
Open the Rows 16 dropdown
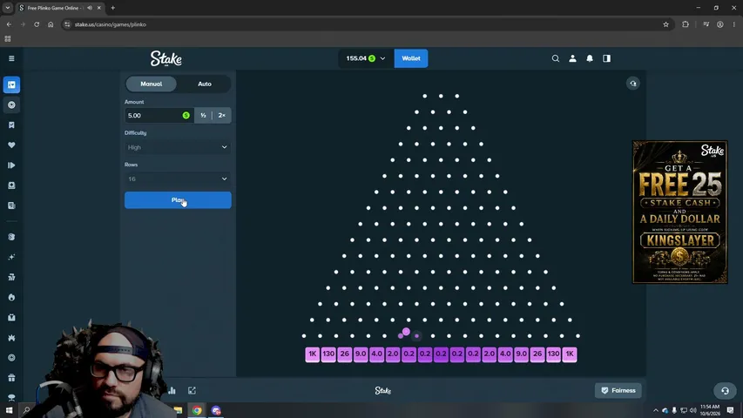coord(178,179)
